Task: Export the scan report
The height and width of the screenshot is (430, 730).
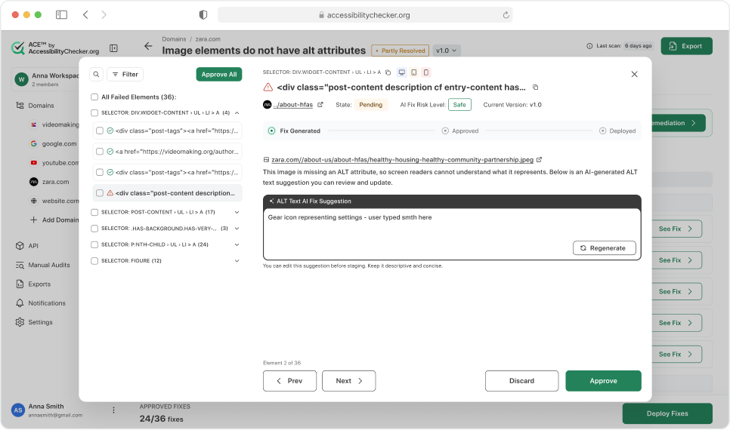Action: click(x=686, y=46)
